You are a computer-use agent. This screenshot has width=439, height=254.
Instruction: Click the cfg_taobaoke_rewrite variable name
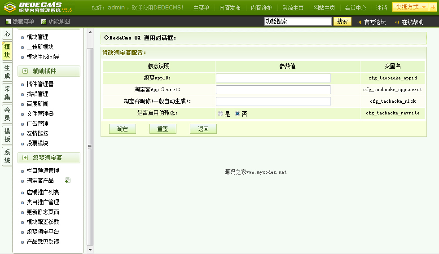tap(392, 113)
